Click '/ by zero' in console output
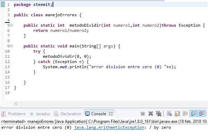This screenshot has height=136, width=217. pyautogui.click(x=160, y=127)
